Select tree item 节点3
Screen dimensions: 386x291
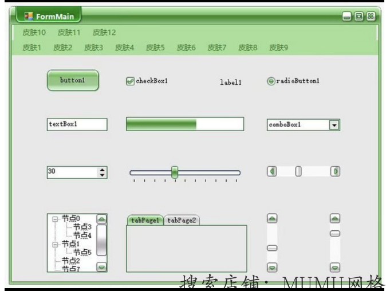[82, 227]
